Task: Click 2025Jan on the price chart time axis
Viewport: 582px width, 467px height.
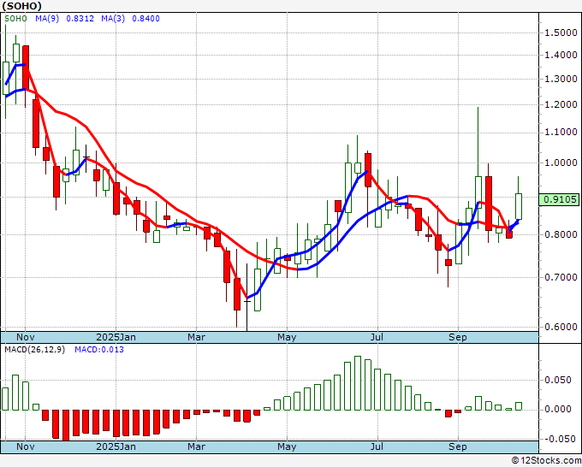Action: [116, 337]
